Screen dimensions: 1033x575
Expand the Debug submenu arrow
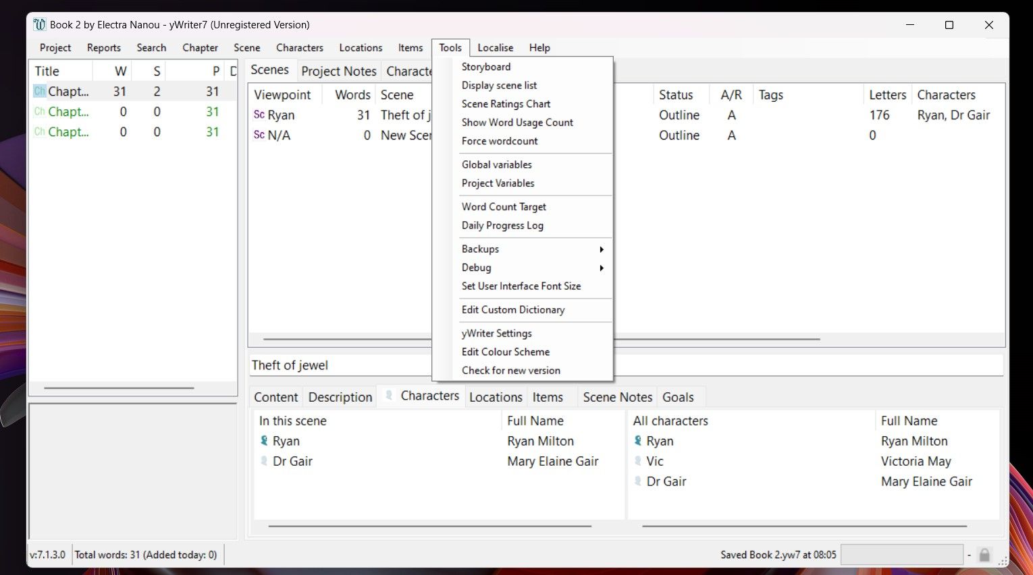click(601, 268)
